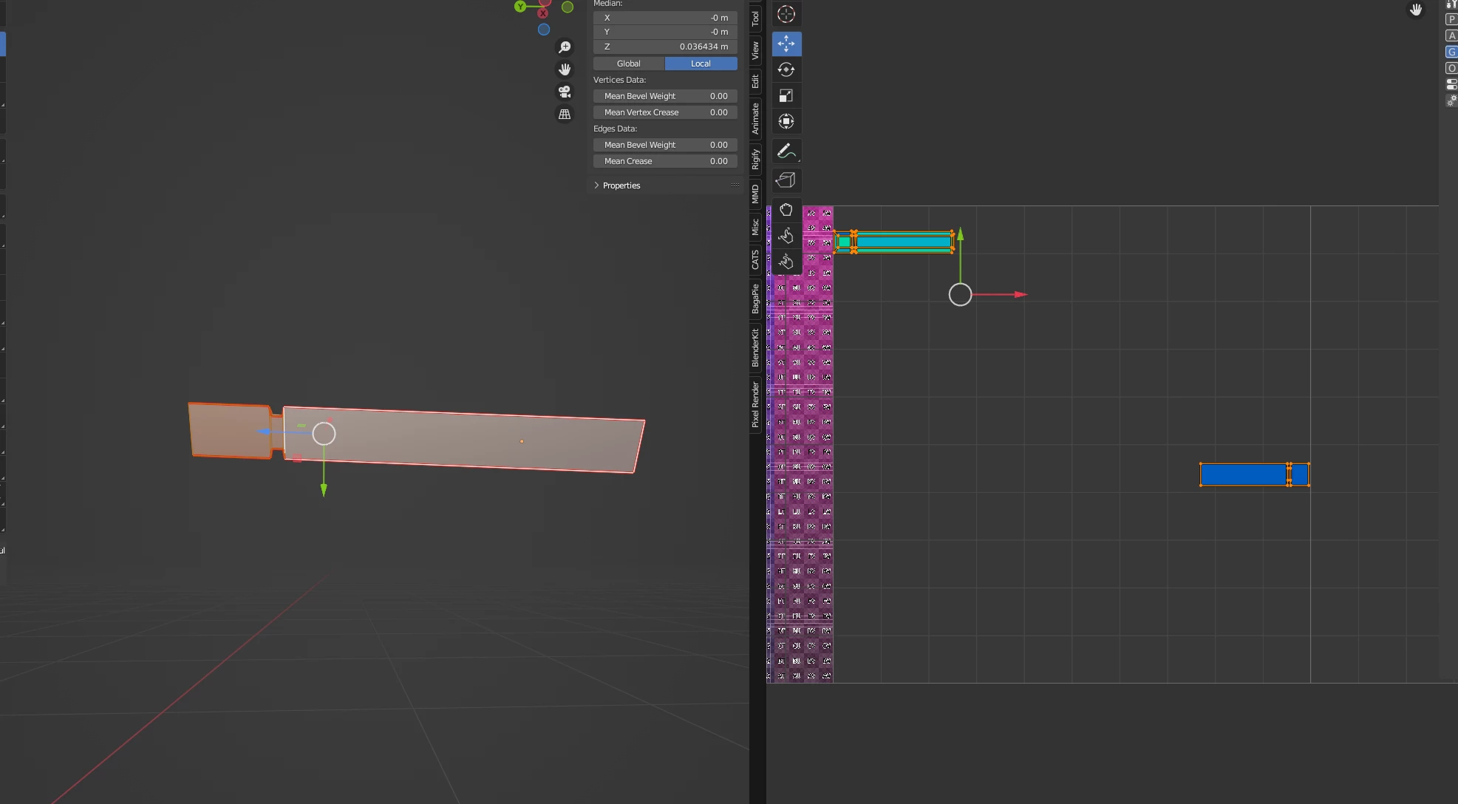Switch to orthographic grid view toggle
The image size is (1458, 804).
565,115
